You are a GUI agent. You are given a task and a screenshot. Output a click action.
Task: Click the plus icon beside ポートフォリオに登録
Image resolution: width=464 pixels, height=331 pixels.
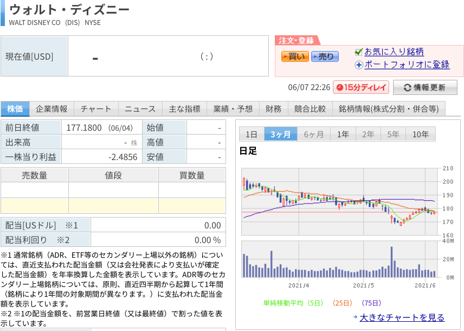359,65
